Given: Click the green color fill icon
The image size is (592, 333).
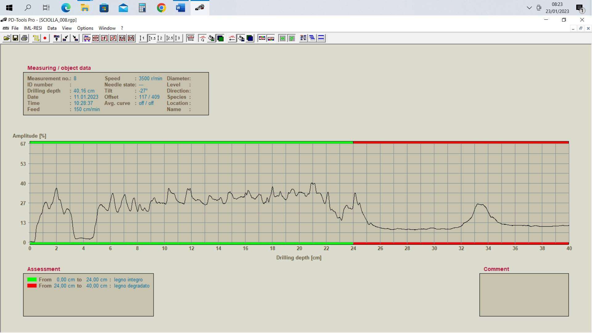Looking at the screenshot, I should (x=220, y=38).
